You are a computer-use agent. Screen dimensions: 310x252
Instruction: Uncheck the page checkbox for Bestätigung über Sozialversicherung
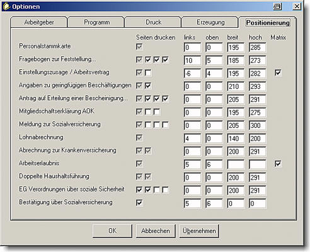pyautogui.click(x=139, y=203)
